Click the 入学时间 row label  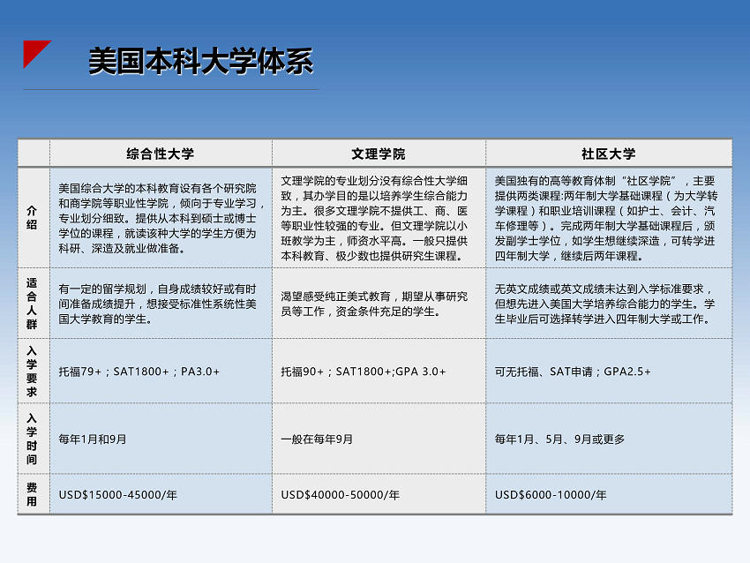[32, 439]
